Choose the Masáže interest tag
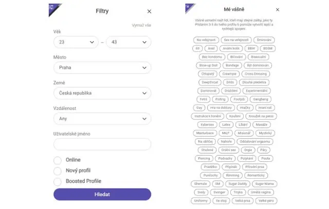The height and width of the screenshot is (209, 329). click(x=262, y=124)
